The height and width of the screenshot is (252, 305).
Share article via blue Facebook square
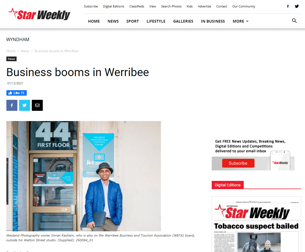[x=12, y=105]
